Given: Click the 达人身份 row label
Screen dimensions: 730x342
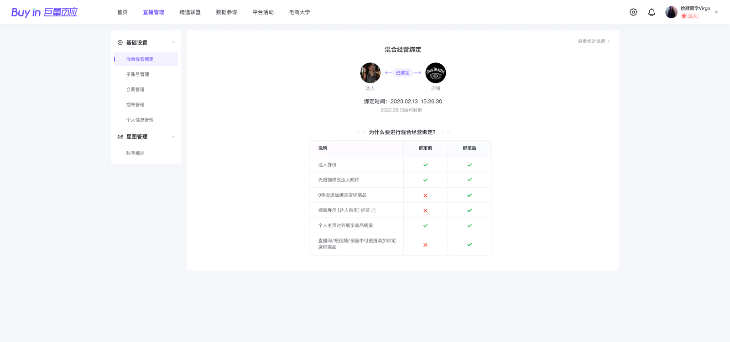Looking at the screenshot, I should [327, 165].
